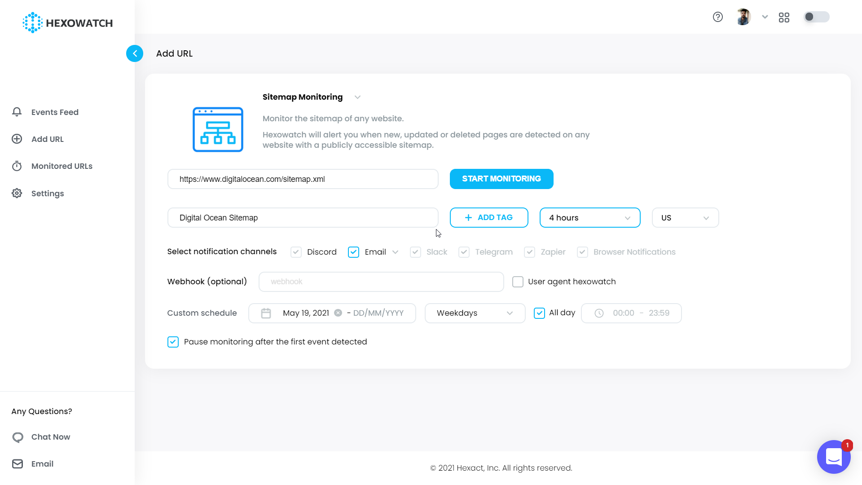The image size is (862, 485).
Task: Click the ADD TAG button
Action: coord(489,218)
